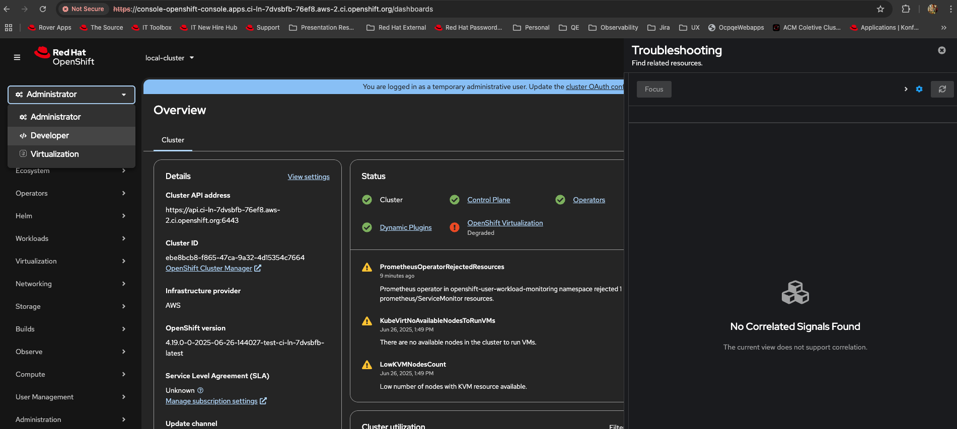Reload the page using browser refresh icon
957x429 pixels.
(43, 9)
